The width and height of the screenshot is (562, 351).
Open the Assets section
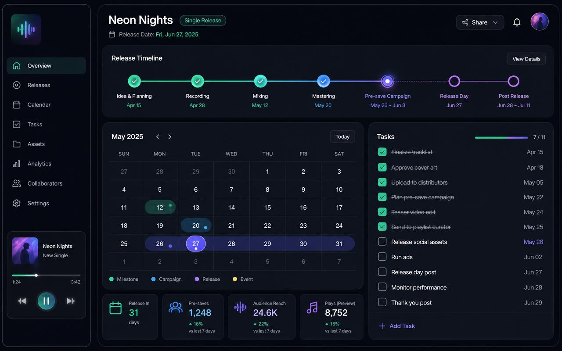(x=46, y=144)
